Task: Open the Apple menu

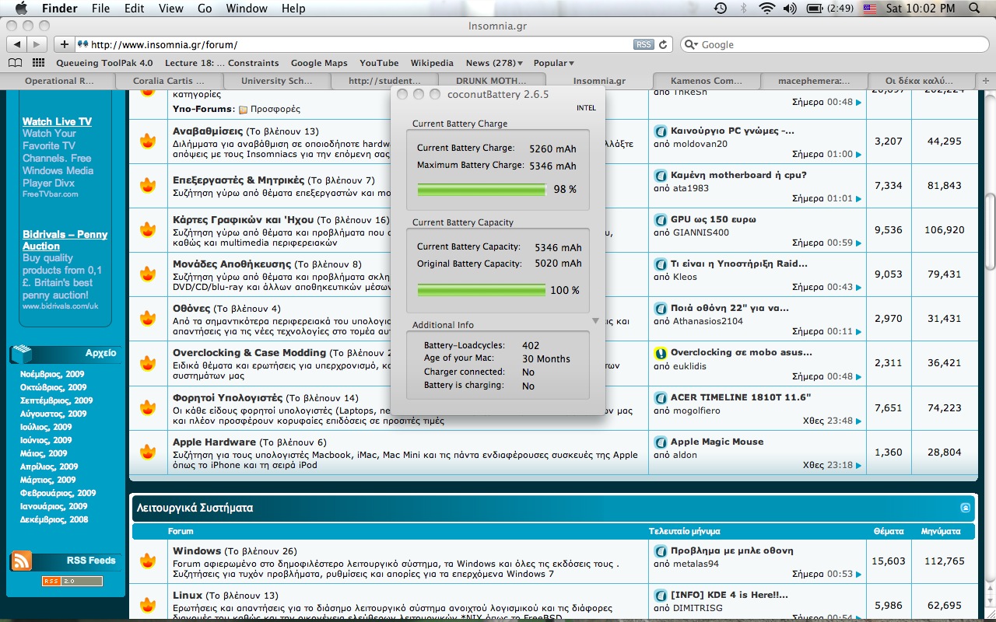Action: pos(21,9)
